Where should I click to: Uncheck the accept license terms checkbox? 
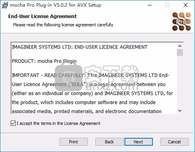(x=13, y=123)
